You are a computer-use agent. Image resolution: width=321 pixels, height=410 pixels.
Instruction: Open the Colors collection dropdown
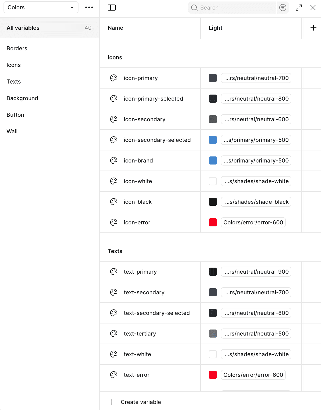click(41, 8)
